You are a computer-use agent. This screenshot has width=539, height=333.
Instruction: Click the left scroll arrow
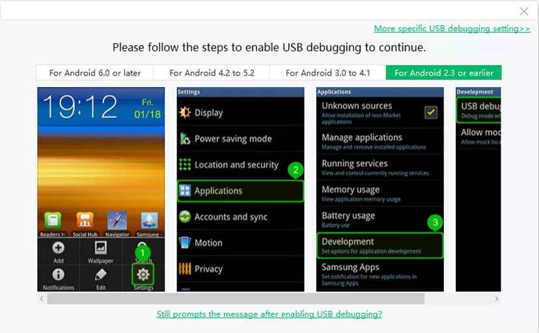[42, 299]
